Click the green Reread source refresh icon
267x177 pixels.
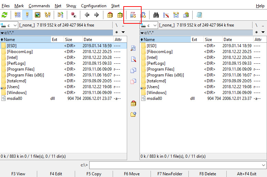[4, 15]
